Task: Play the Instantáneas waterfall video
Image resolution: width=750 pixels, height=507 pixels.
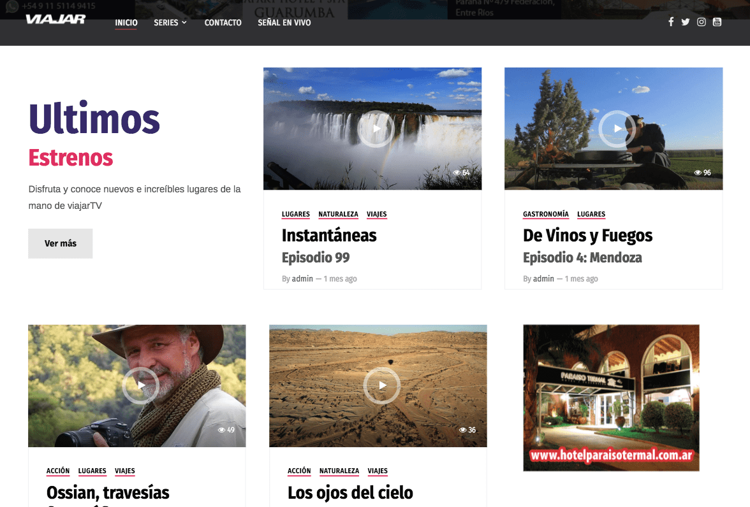Action: pos(376,129)
